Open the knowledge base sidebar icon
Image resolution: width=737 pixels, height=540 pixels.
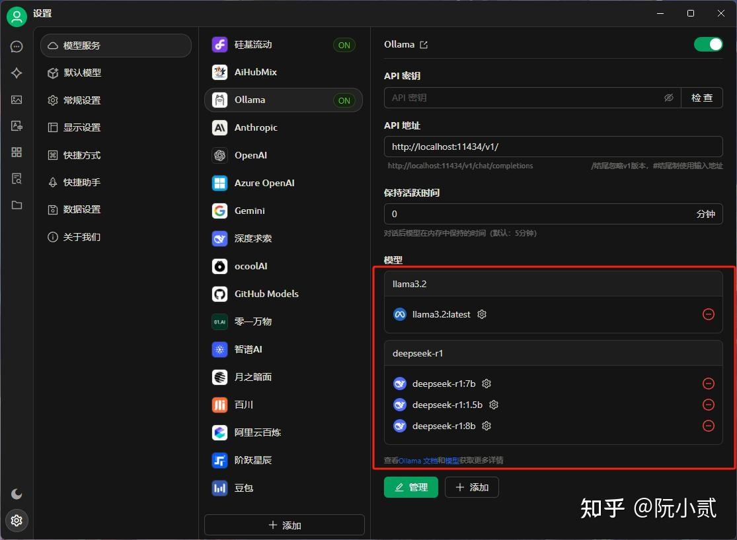click(17, 178)
